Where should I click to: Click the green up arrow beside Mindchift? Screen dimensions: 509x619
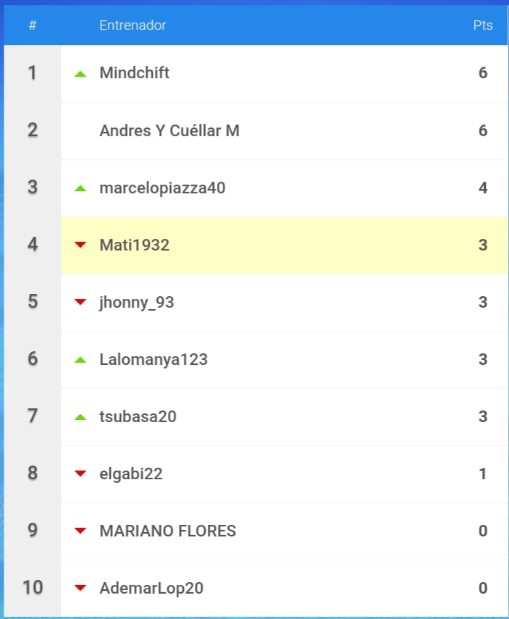pyautogui.click(x=80, y=74)
